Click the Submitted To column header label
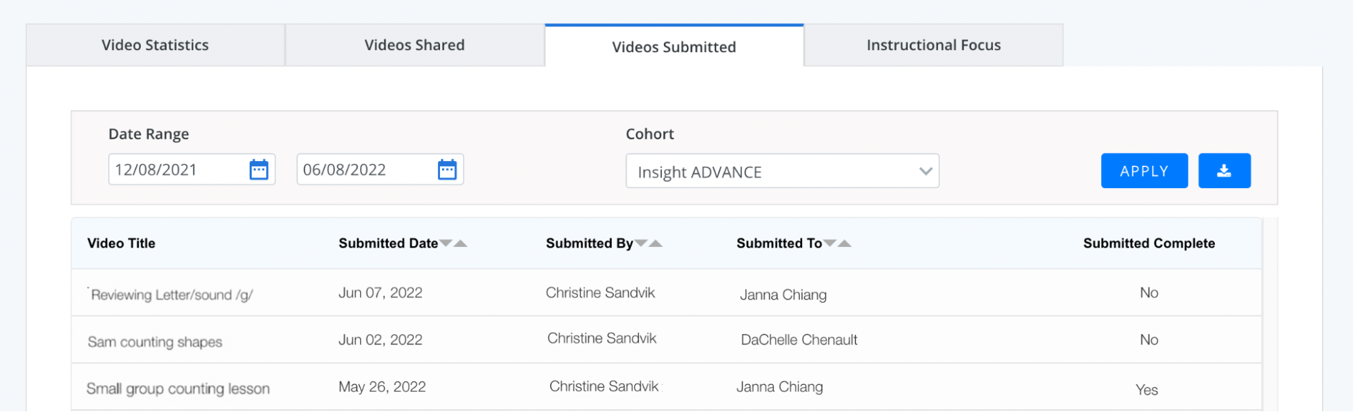 pos(779,244)
